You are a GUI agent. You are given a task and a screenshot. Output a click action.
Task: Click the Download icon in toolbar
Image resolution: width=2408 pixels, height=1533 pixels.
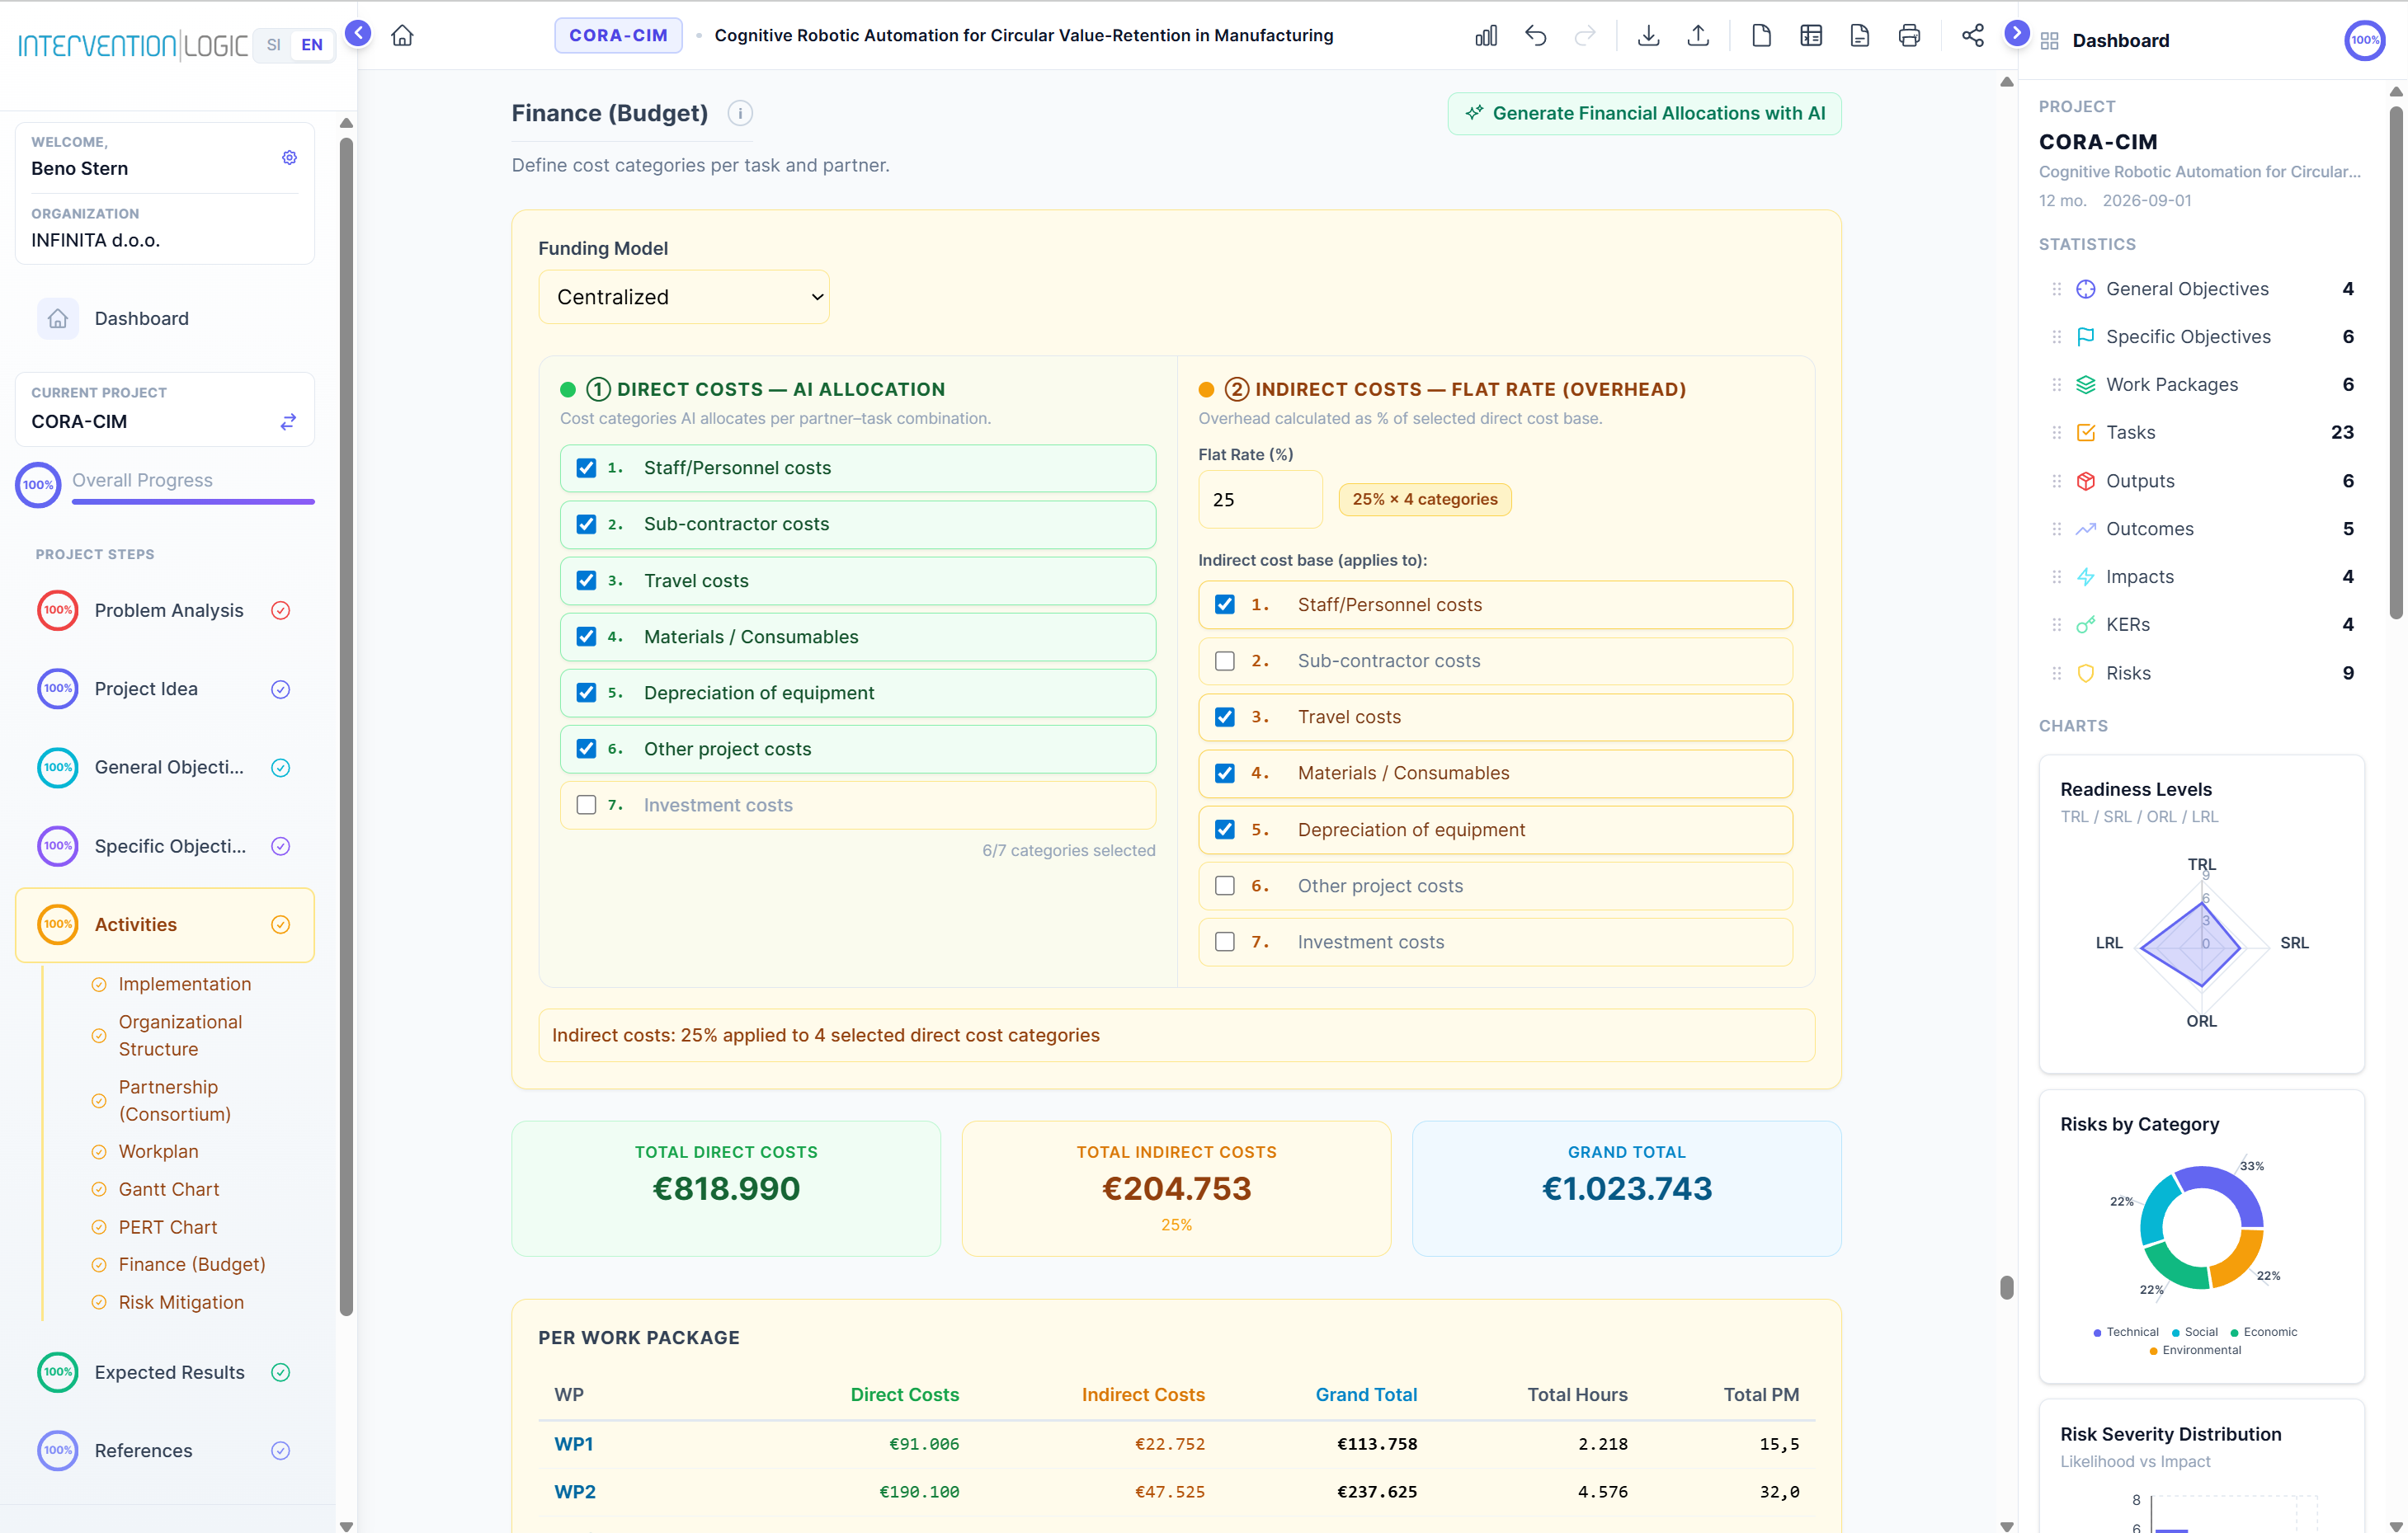(1648, 36)
